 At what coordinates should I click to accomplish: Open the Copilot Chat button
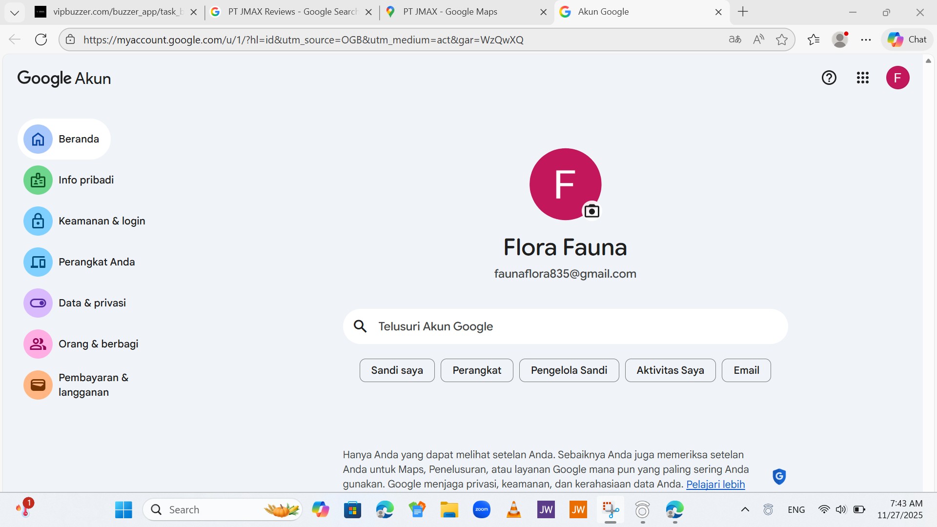pyautogui.click(x=907, y=40)
